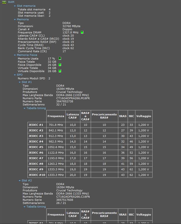Click the Slot #1 serial number 3847852738
This screenshot has width=181, height=224.
click(x=65, y=101)
